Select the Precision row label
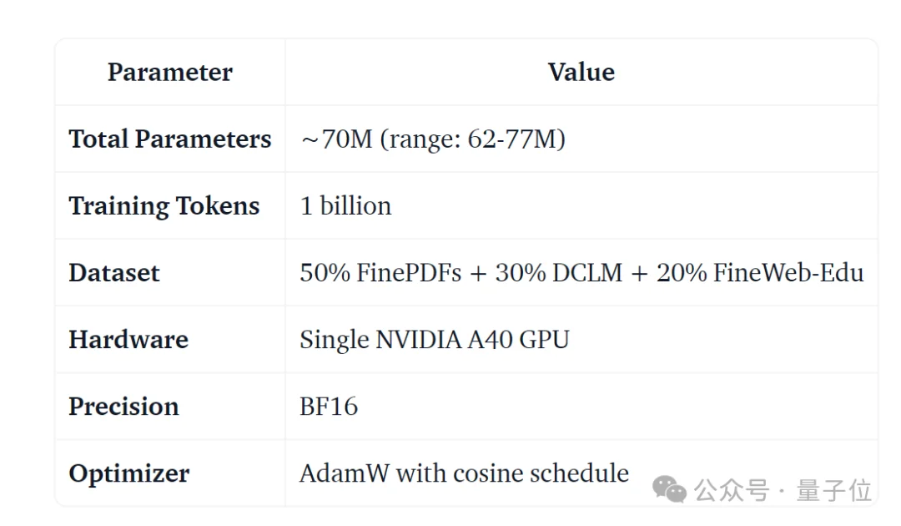This screenshot has width=901, height=526. coord(123,407)
